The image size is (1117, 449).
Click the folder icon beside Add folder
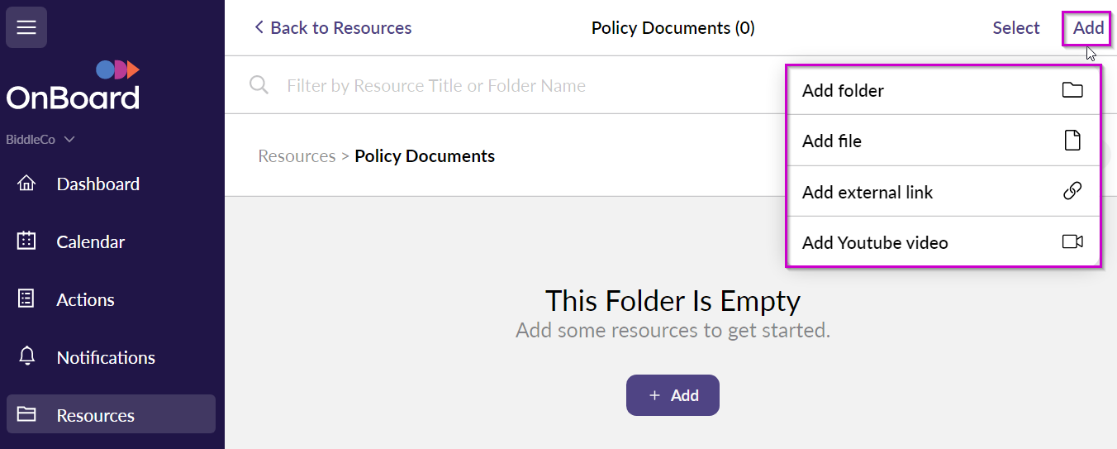click(1072, 90)
